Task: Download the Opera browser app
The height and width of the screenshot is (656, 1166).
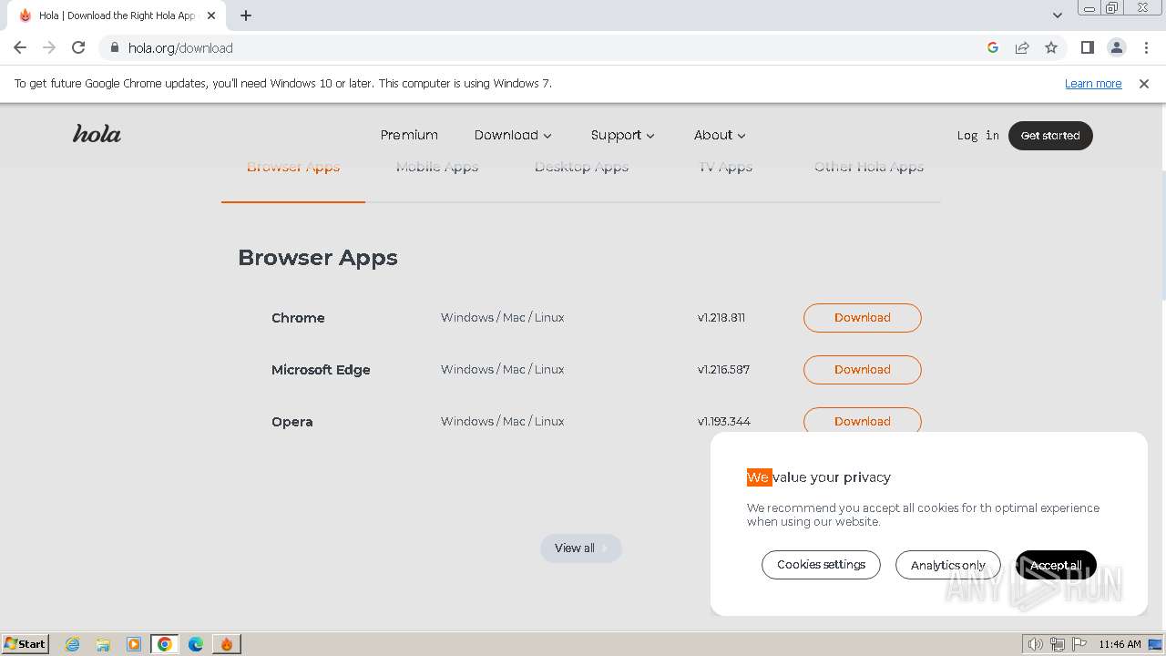Action: pyautogui.click(x=863, y=421)
